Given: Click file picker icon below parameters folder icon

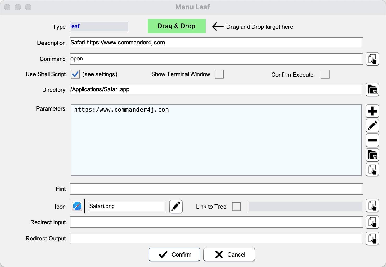Looking at the screenshot, I should [372, 170].
